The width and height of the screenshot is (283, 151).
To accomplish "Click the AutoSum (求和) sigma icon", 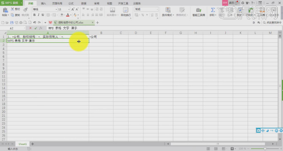I will point(213,10).
